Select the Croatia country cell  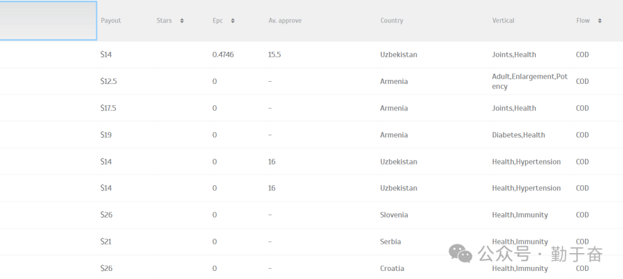[392, 269]
